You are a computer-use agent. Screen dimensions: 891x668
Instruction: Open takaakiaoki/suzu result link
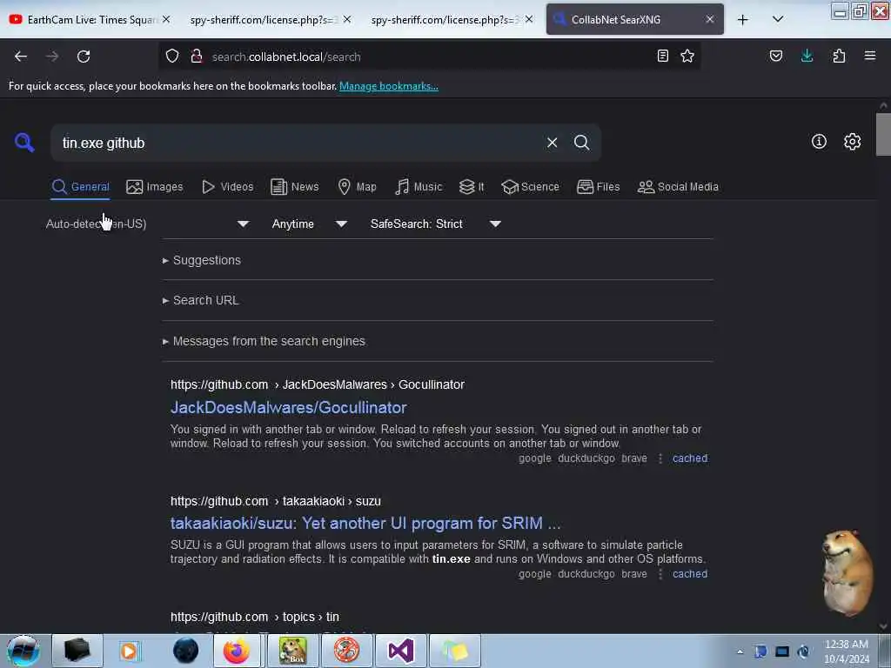point(365,523)
